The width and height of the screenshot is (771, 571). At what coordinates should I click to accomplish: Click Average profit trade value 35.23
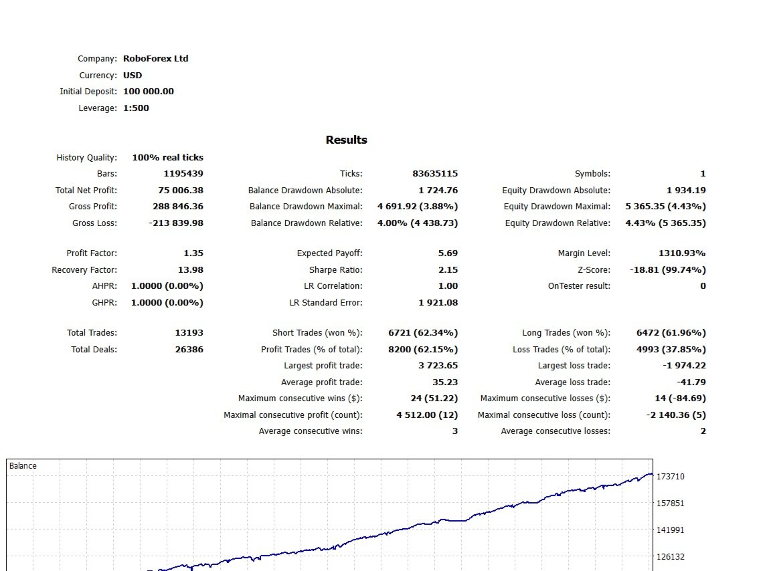point(445,382)
